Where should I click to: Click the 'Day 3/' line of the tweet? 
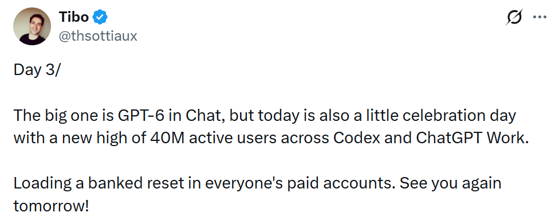37,70
